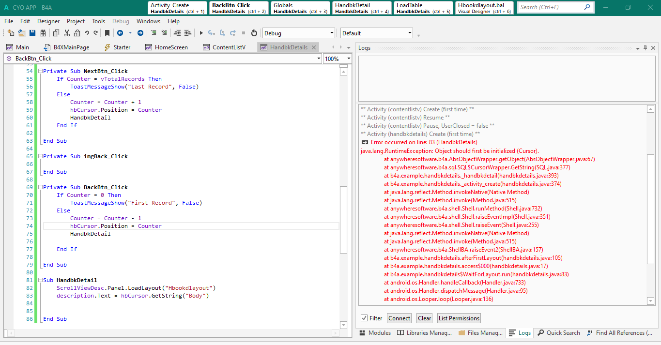The image size is (661, 345).
Task: Switch to the HomeScreen tab
Action: click(167, 47)
